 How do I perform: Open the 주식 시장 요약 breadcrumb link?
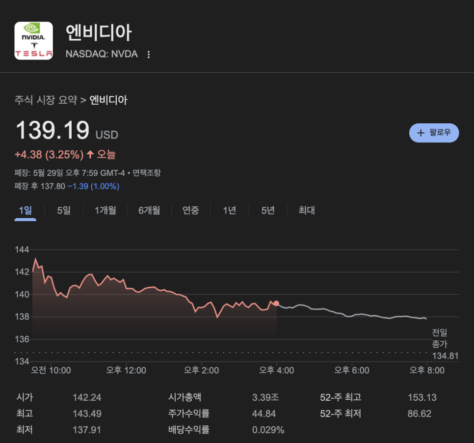click(46, 100)
